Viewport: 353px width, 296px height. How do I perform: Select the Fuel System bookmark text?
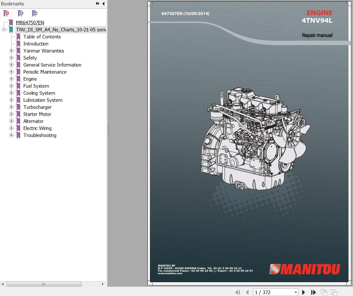(36, 86)
